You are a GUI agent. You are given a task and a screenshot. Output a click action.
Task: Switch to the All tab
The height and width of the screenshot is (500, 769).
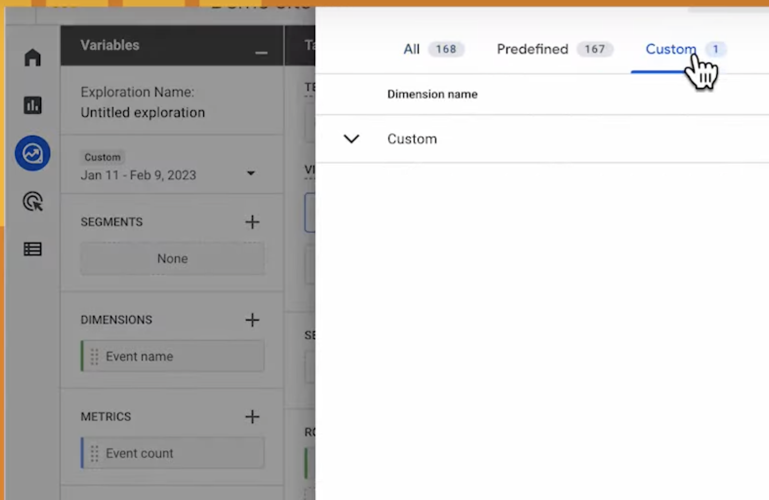tap(412, 49)
